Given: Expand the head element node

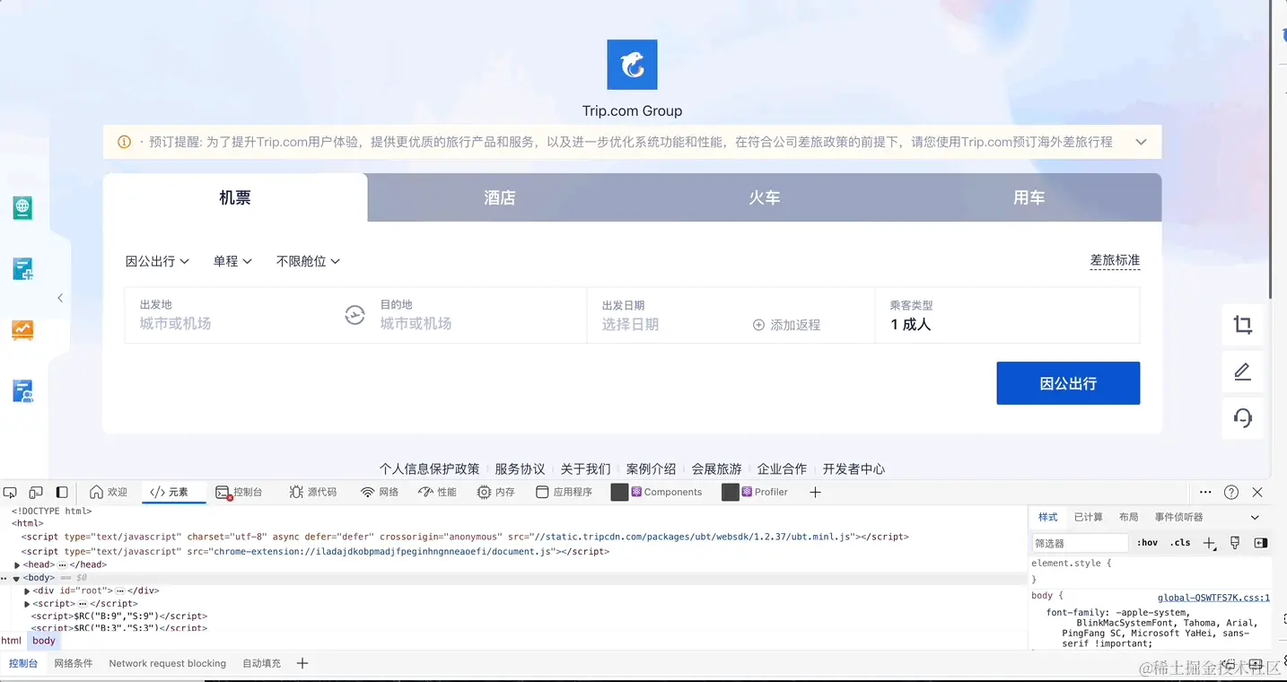Looking at the screenshot, I should (17, 564).
